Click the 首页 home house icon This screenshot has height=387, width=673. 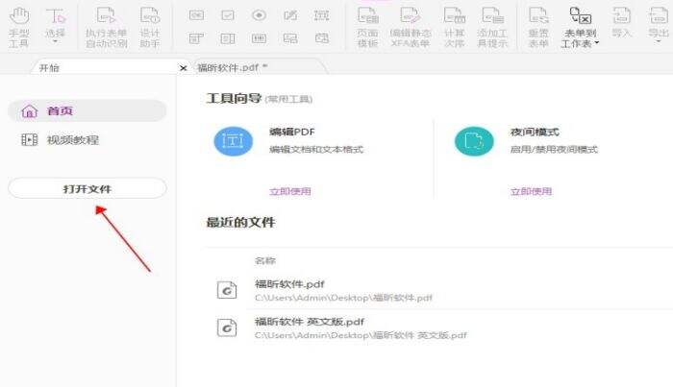point(30,111)
